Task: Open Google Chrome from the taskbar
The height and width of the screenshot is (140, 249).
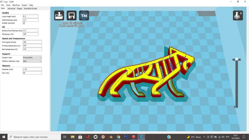Action: tap(118, 137)
